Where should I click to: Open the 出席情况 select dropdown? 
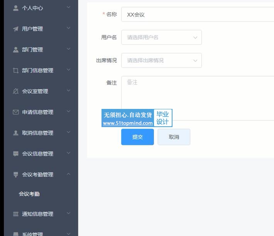[x=161, y=60]
